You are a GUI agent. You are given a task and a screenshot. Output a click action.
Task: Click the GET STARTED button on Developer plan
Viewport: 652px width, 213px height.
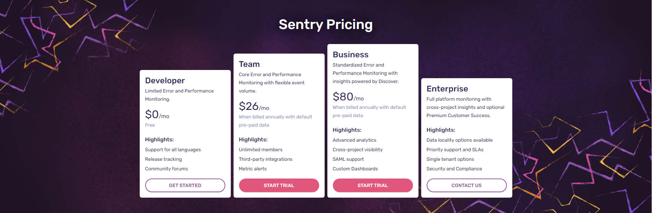pos(185,185)
